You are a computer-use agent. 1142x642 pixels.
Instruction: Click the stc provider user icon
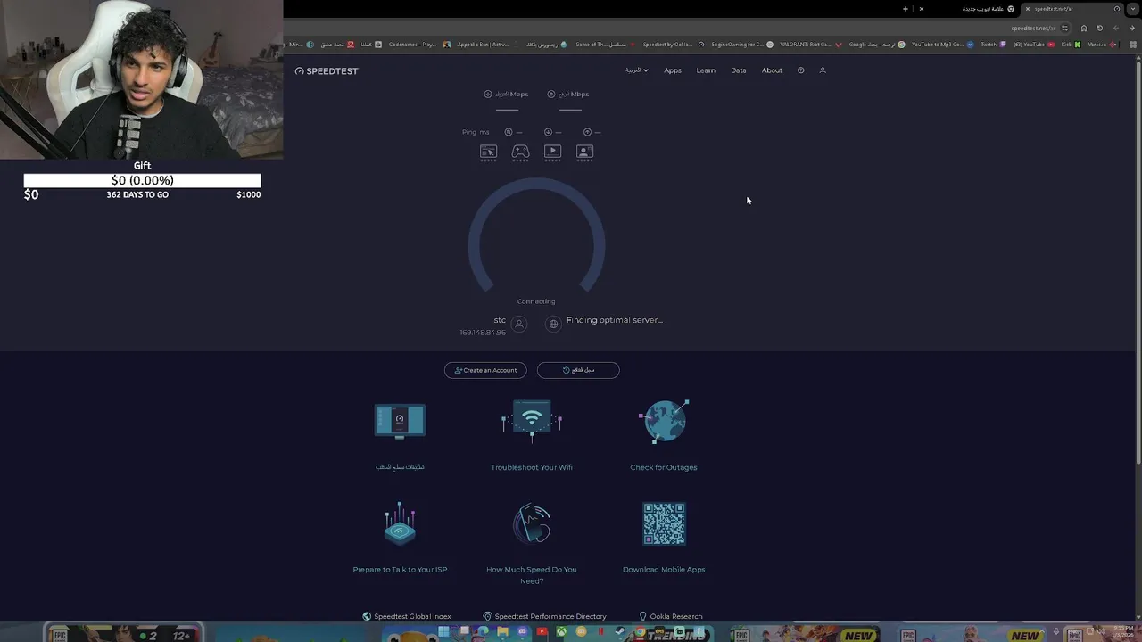519,324
